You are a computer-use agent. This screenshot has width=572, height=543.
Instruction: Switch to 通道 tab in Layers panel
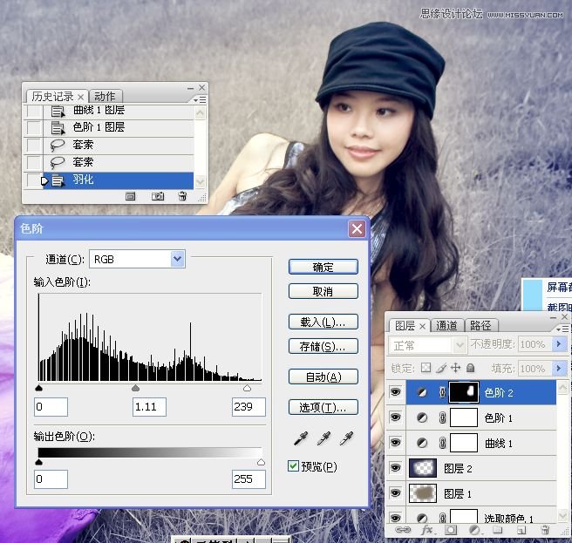click(446, 325)
